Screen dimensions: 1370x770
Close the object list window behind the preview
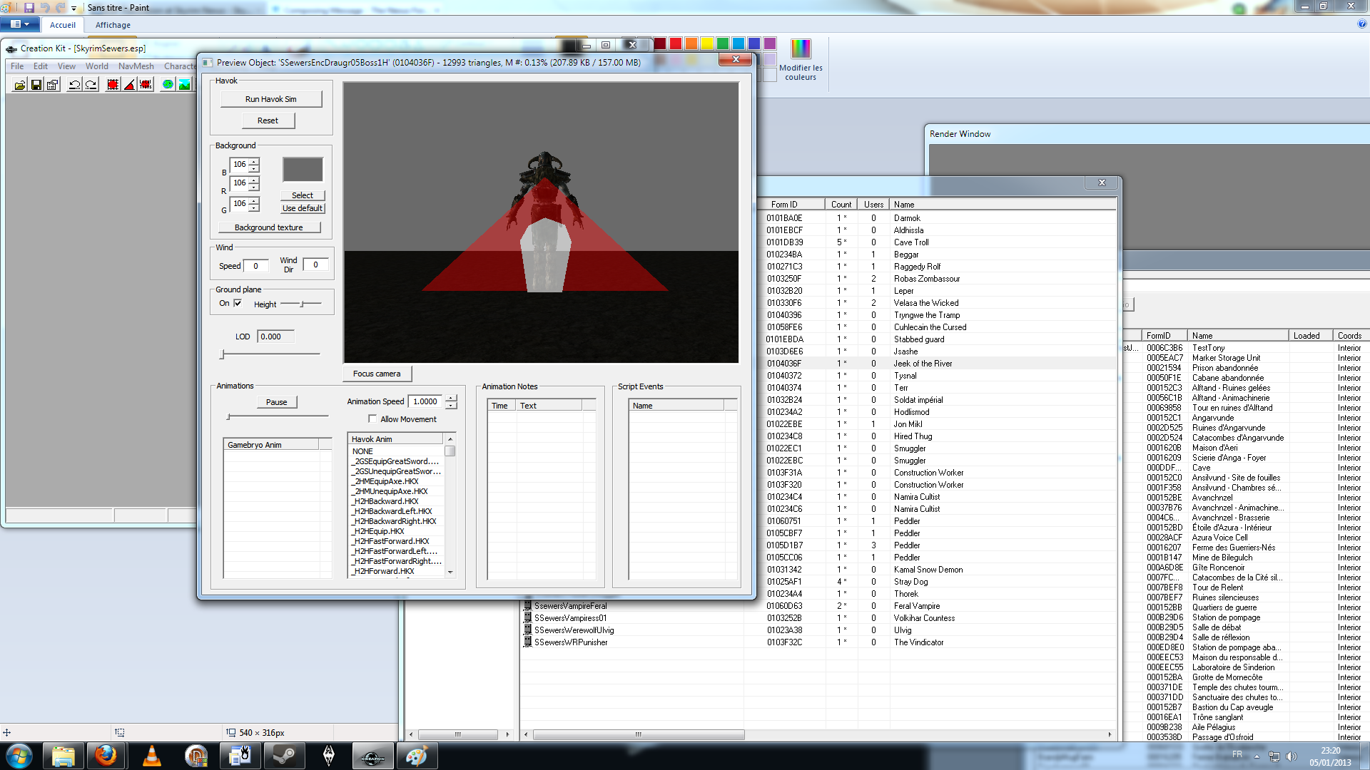pos(1102,183)
